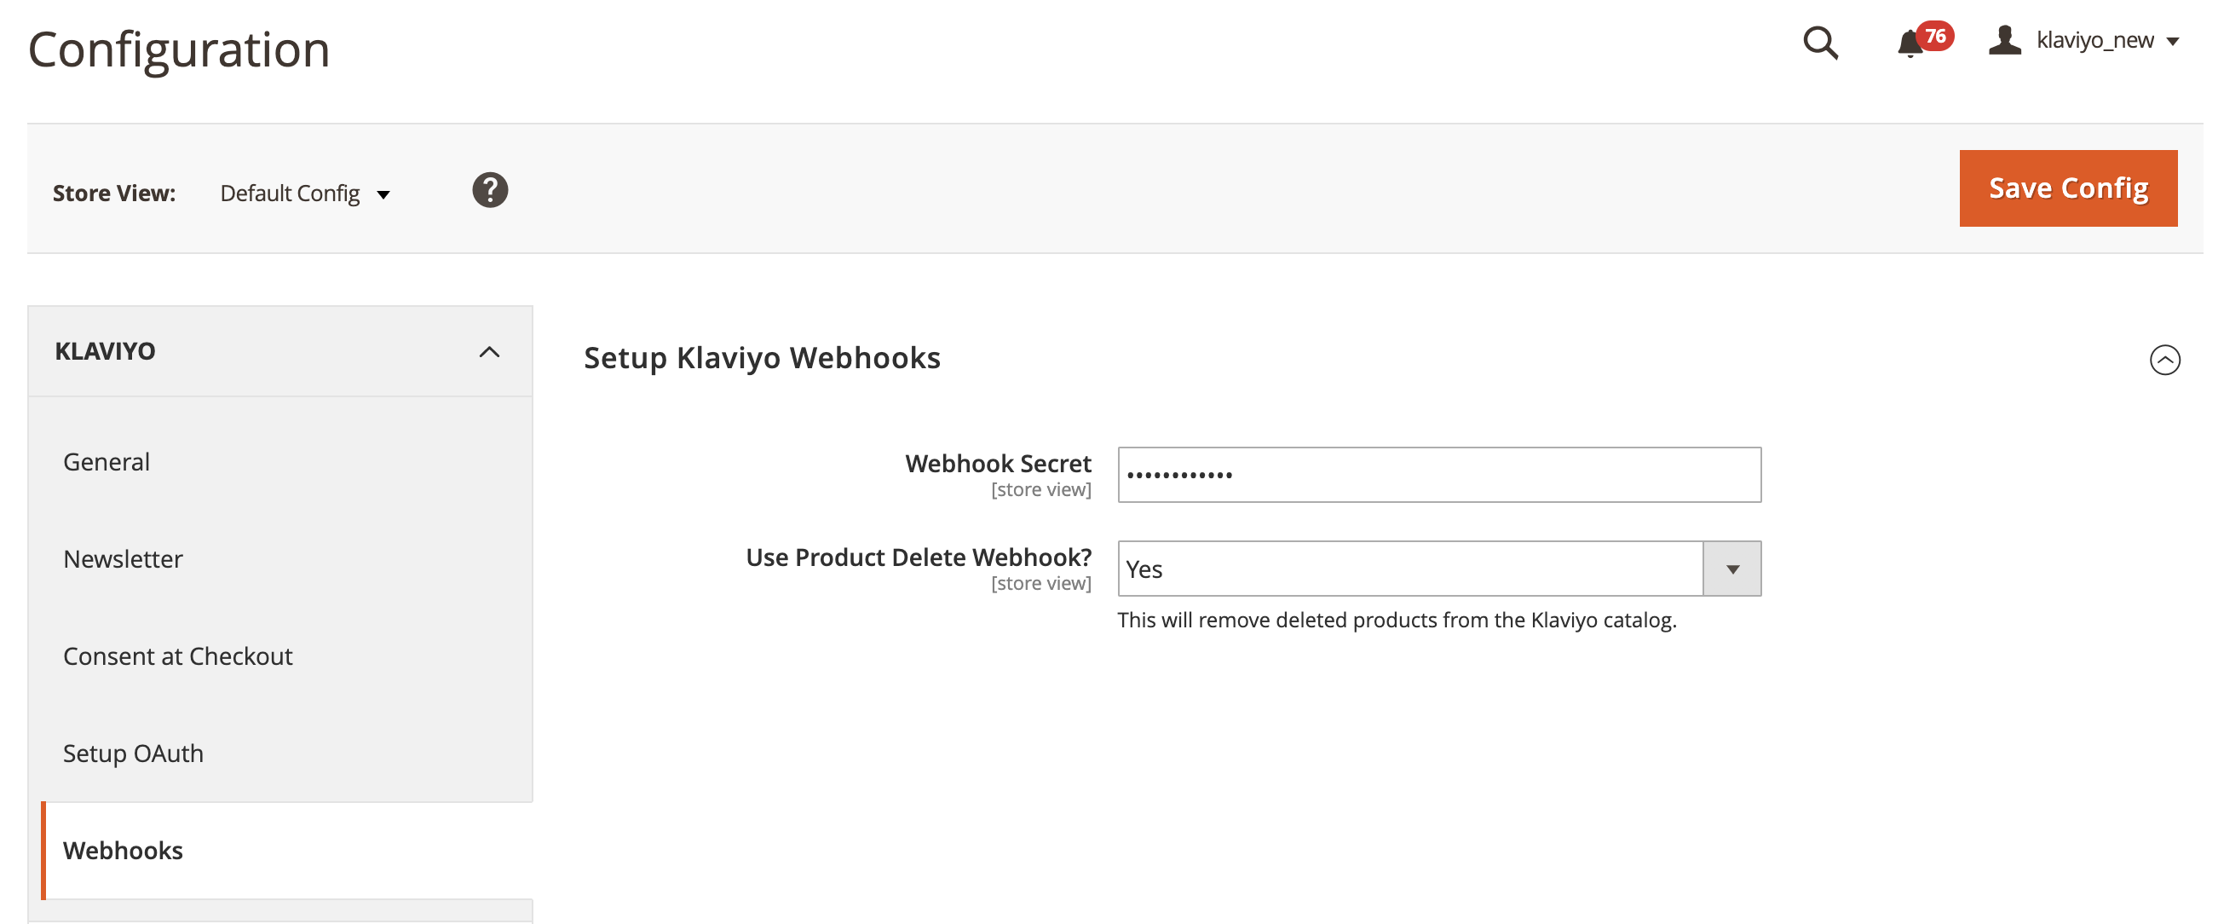Select the General menu item
The height and width of the screenshot is (924, 2224).
click(105, 459)
